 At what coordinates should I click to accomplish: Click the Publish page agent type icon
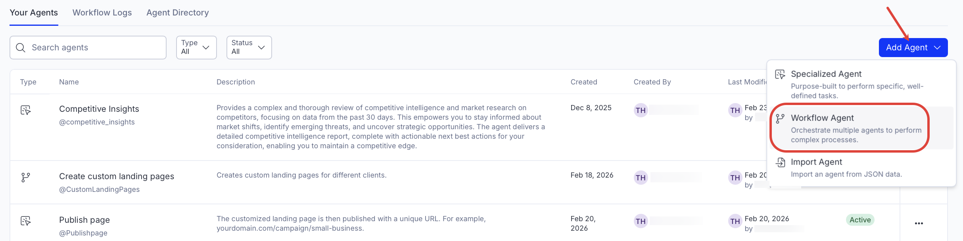click(26, 221)
